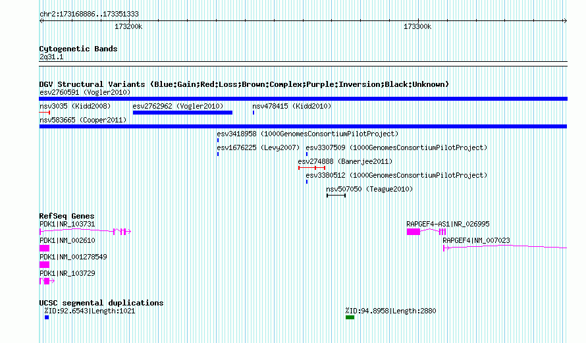This screenshot has height=343, width=586.
Task: Select the magenta exon box under PDK1|NM_001278549
Action: (45, 265)
